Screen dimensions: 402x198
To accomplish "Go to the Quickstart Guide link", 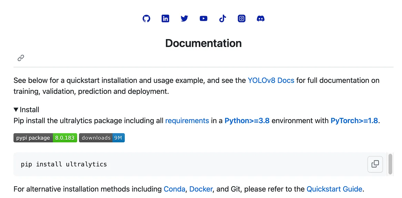I will pos(334,189).
